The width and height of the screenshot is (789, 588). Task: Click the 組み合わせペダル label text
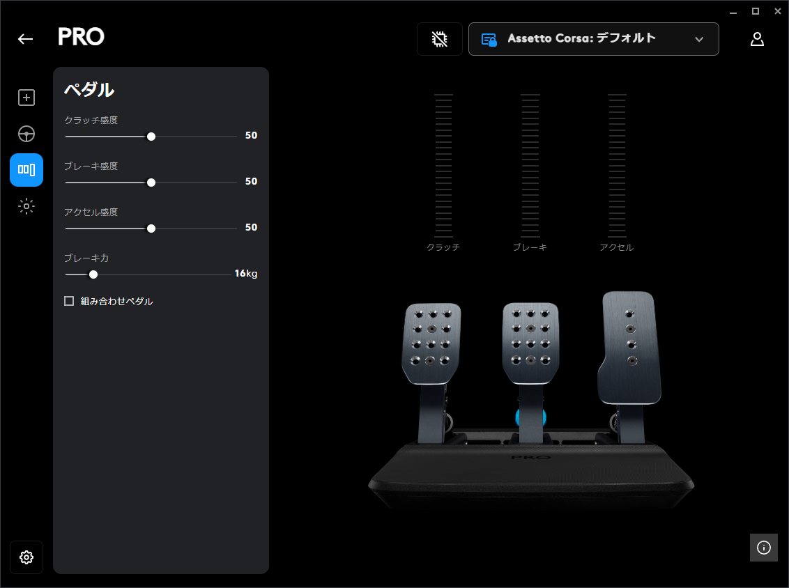[x=116, y=301]
